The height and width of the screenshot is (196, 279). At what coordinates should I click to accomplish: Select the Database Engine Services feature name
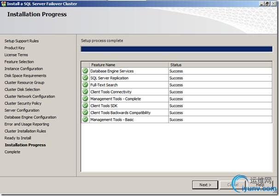point(112,71)
